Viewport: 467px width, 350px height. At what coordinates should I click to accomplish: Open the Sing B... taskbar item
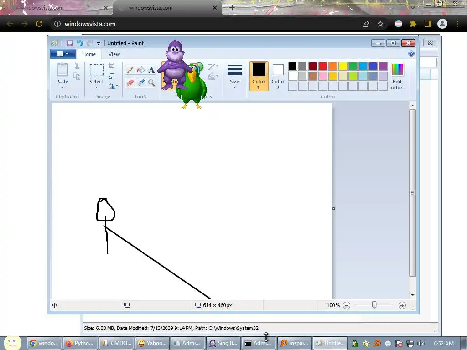224,343
